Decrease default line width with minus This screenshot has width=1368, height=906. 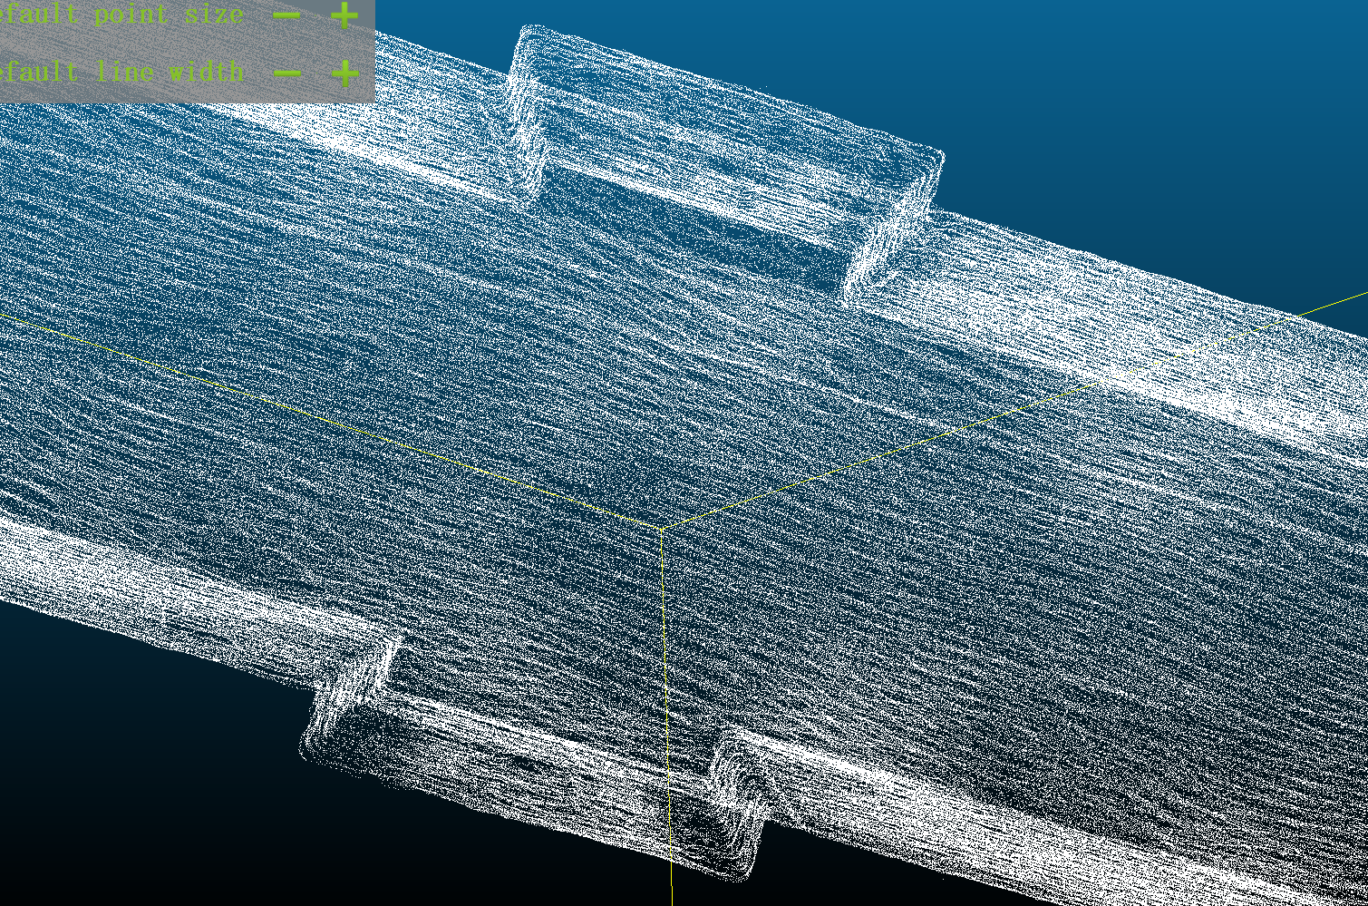286,73
